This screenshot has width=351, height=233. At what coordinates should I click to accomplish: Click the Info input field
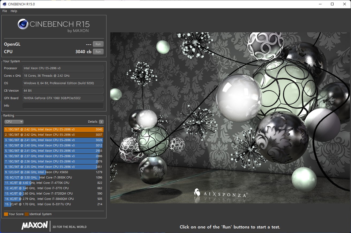point(63,106)
